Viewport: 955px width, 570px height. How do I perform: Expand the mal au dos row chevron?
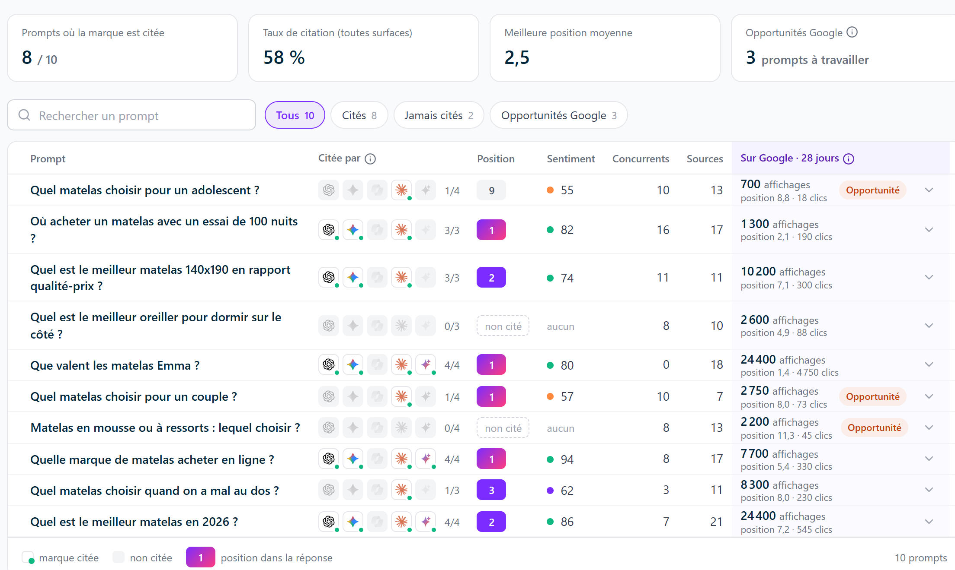pyautogui.click(x=929, y=490)
